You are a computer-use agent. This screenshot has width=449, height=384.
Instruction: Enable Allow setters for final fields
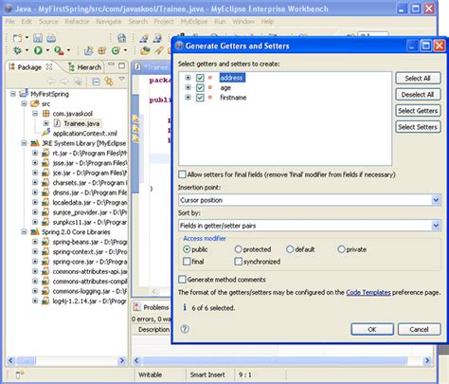[182, 174]
